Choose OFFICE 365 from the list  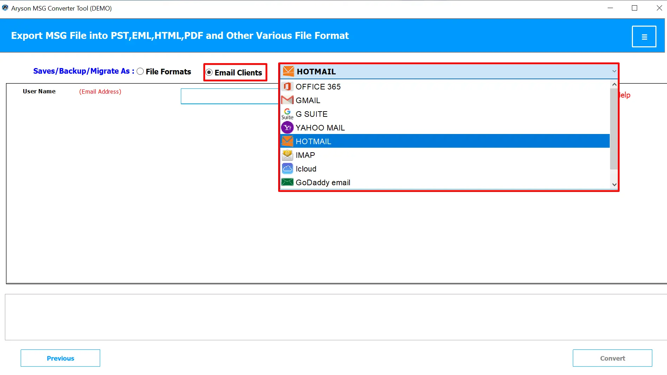coord(445,87)
